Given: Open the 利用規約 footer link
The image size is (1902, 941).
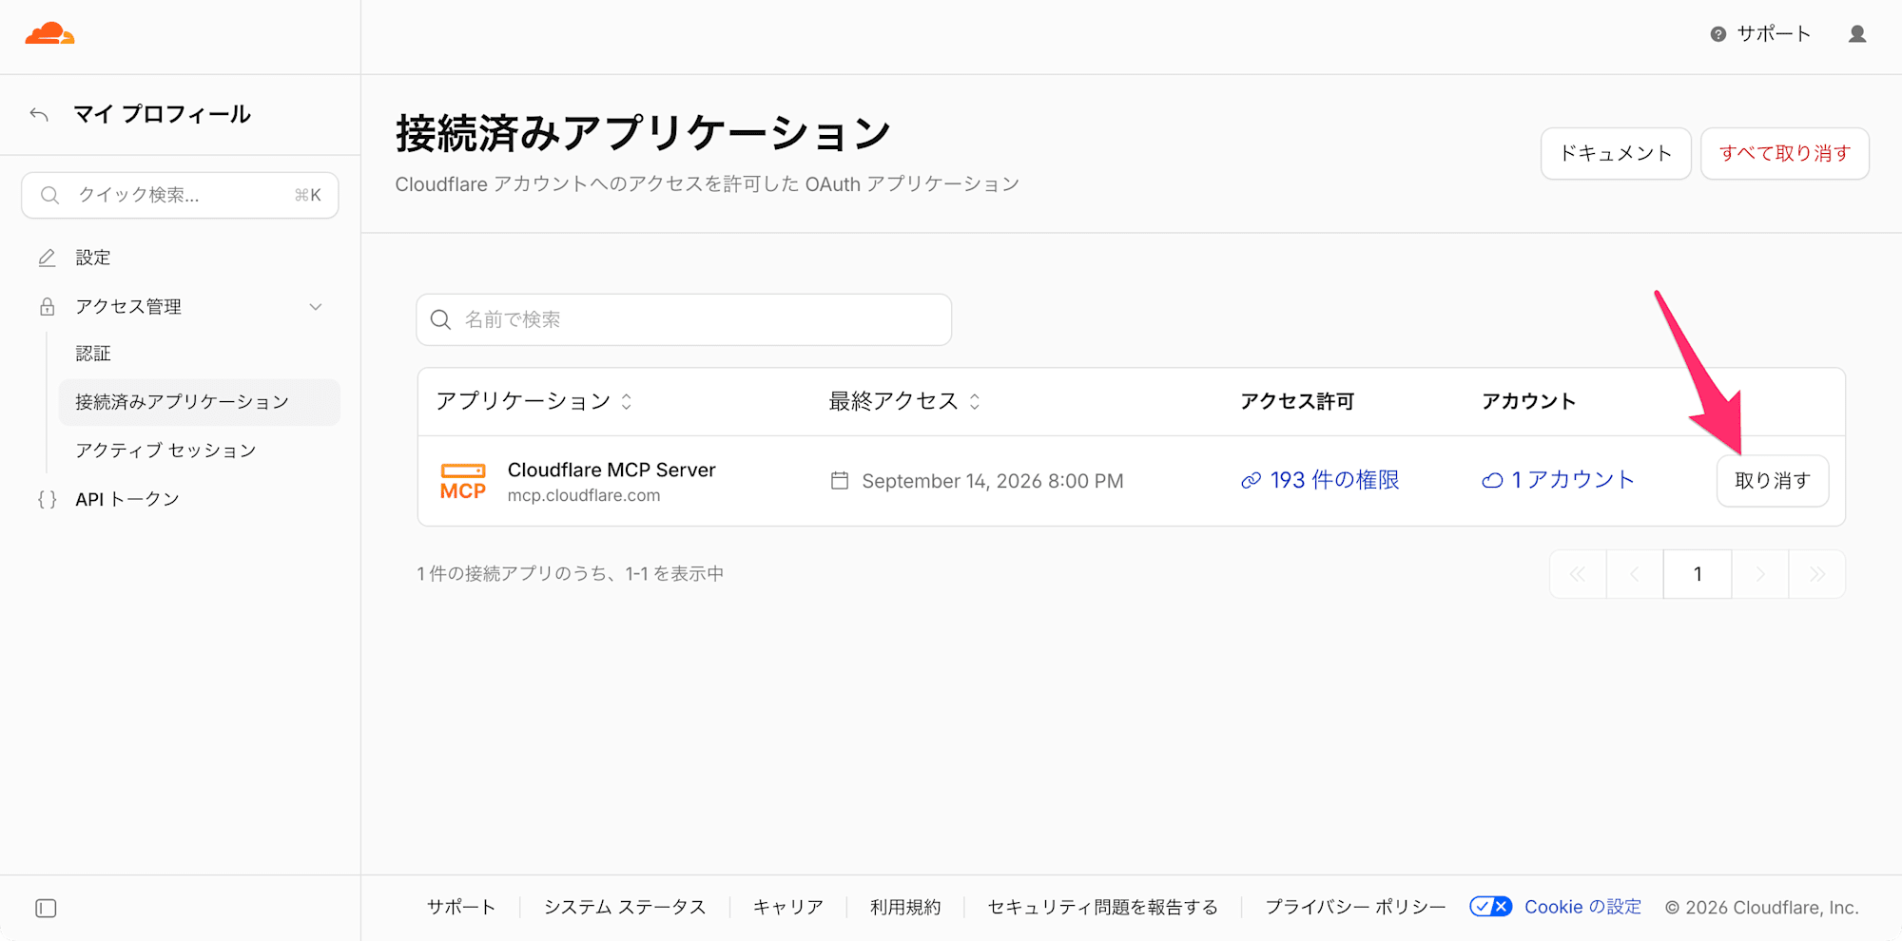Looking at the screenshot, I should 905,907.
